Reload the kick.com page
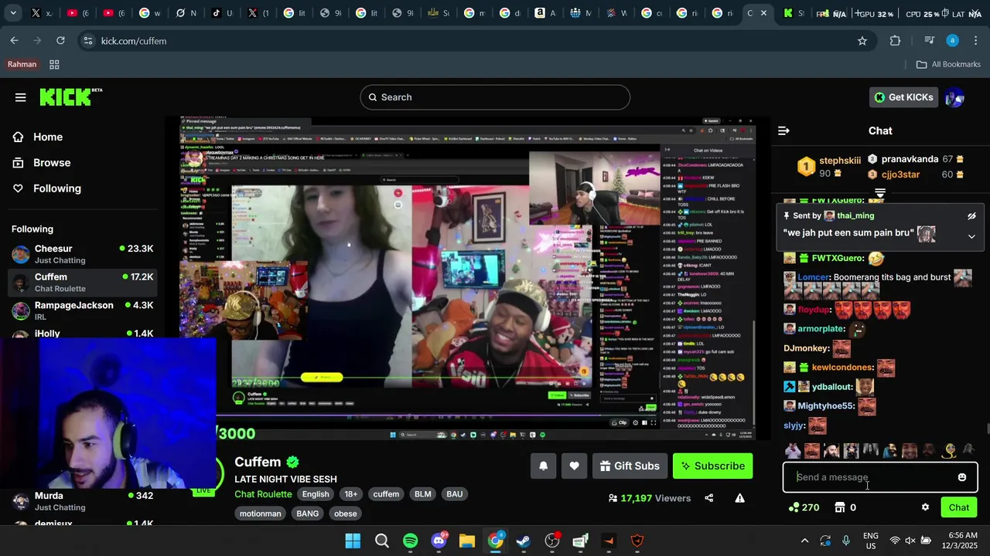 pyautogui.click(x=60, y=41)
